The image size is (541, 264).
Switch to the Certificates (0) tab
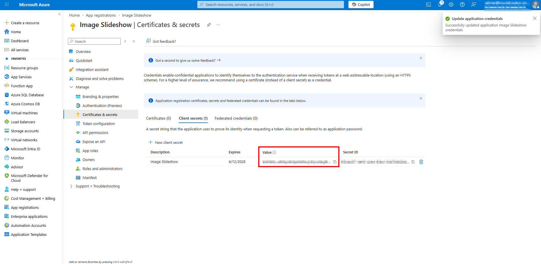click(x=158, y=118)
